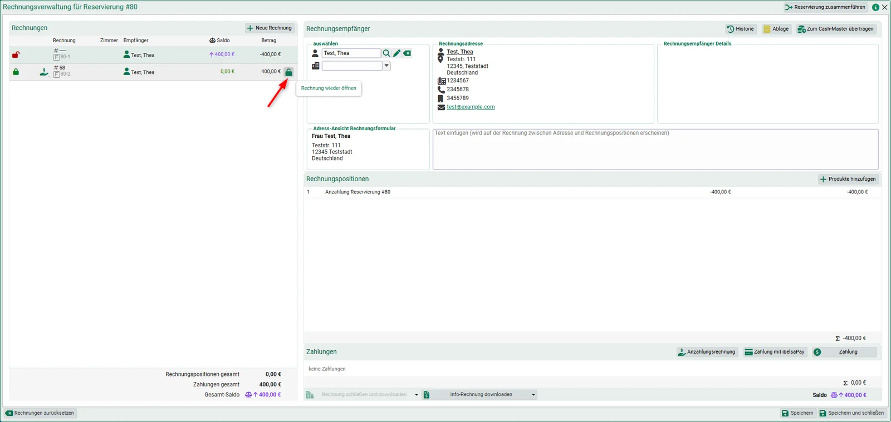The height and width of the screenshot is (422, 891).
Task: Clear the selected recipient with the delete icon
Action: pyautogui.click(x=408, y=53)
